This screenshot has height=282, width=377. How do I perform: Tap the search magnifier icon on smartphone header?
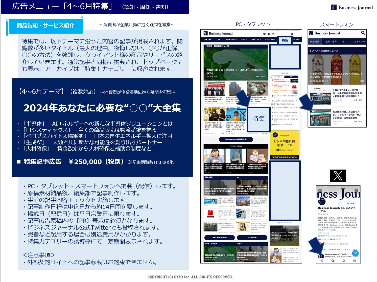(363, 33)
